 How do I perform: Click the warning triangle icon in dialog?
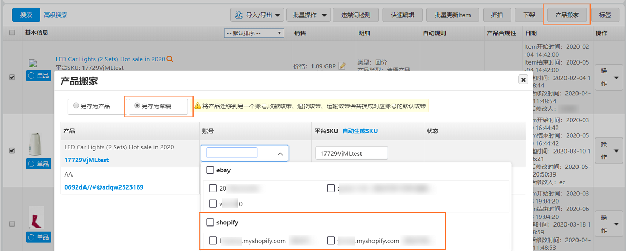198,106
